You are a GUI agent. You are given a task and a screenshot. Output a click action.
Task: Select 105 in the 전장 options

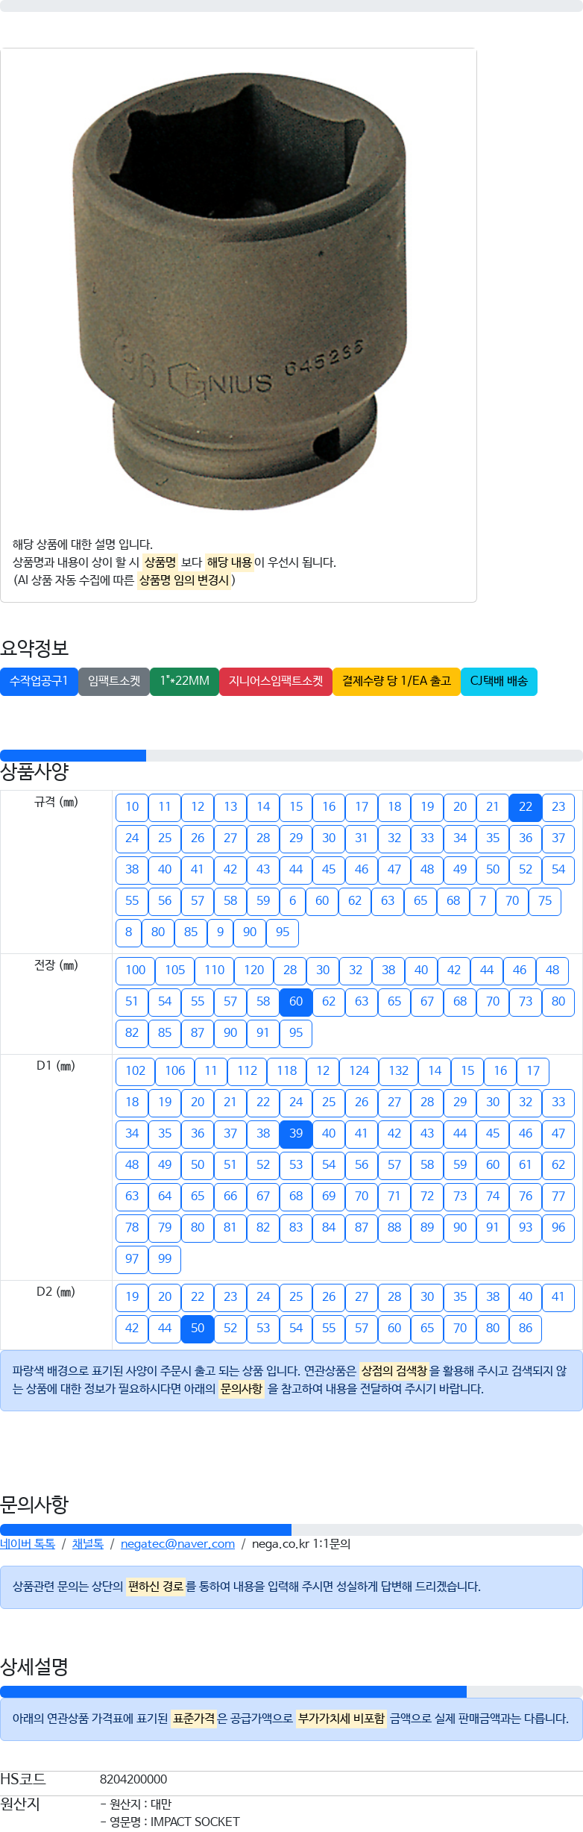pyautogui.click(x=175, y=970)
